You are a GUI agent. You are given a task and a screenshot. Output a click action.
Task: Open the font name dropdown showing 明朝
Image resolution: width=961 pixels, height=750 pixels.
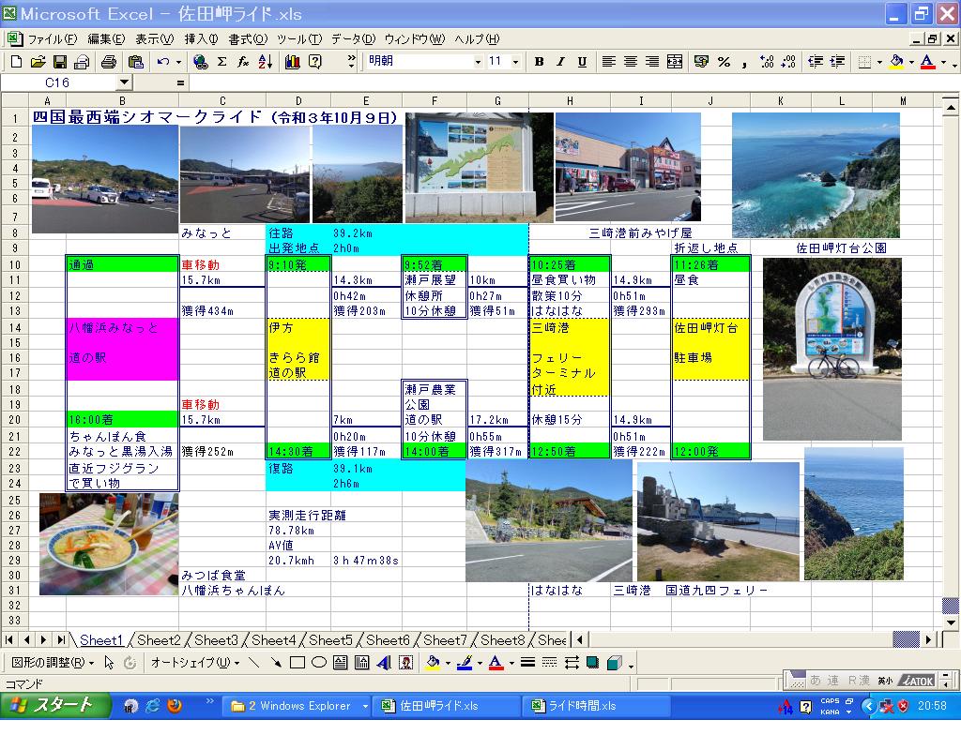pyautogui.click(x=478, y=62)
